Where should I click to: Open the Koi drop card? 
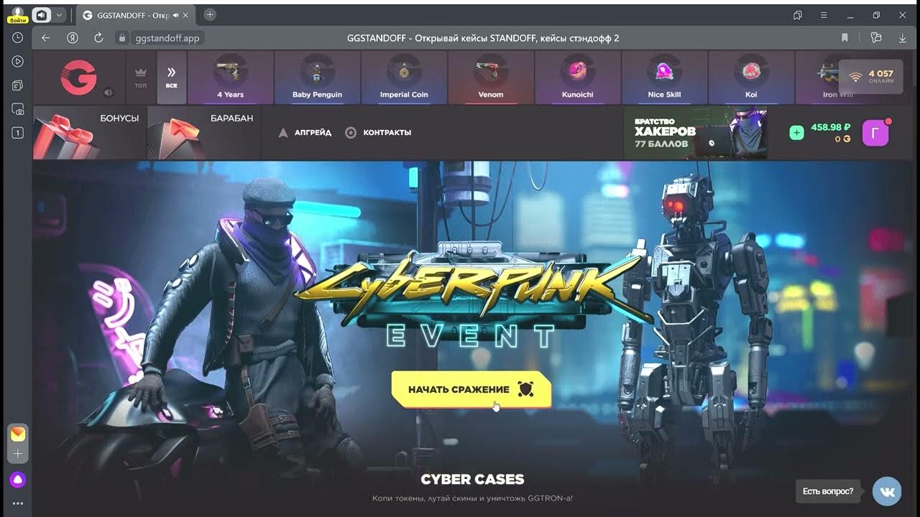click(751, 78)
